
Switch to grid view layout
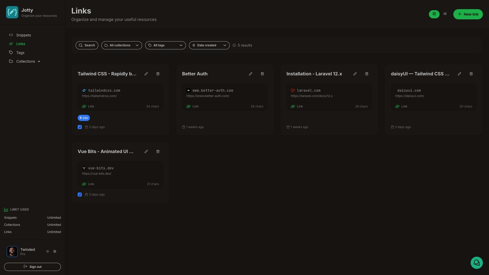coord(434,14)
